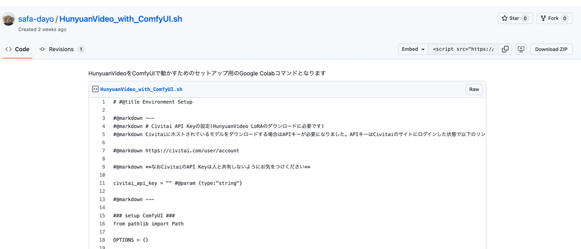Viewport: 581px width, 249px height.
Task: Select the embed script URL field
Action: (x=463, y=49)
